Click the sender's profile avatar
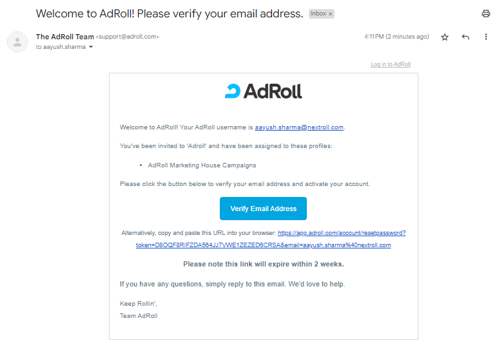This screenshot has height=345, width=497. 17,42
